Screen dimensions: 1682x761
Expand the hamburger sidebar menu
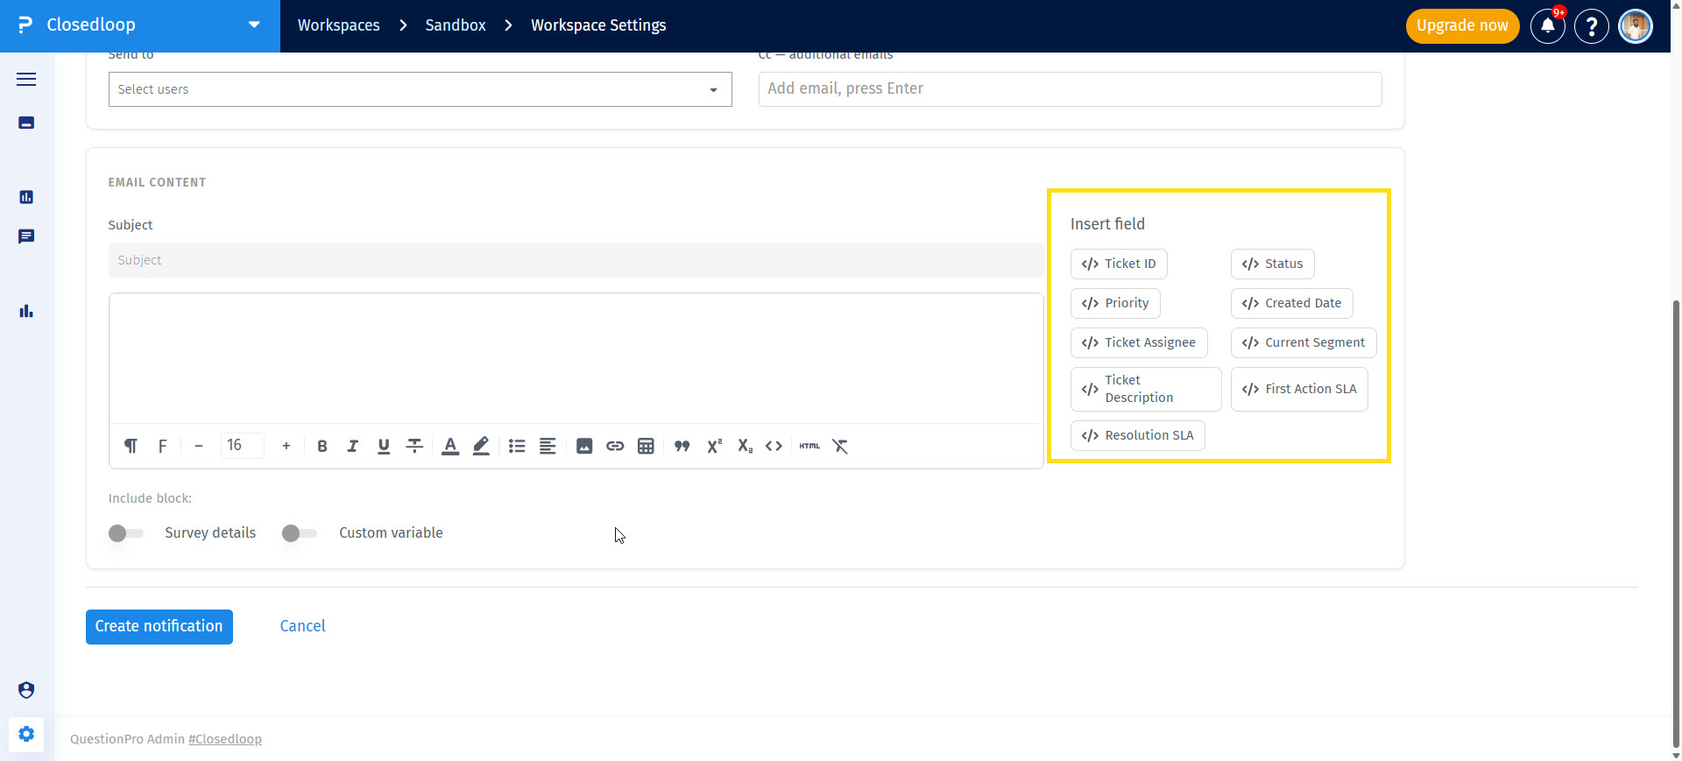tap(26, 79)
